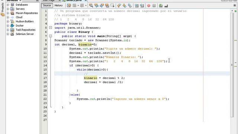The image size is (238, 134).
Task: Stop Macro Recording with square icon
Action: click(154, 6)
